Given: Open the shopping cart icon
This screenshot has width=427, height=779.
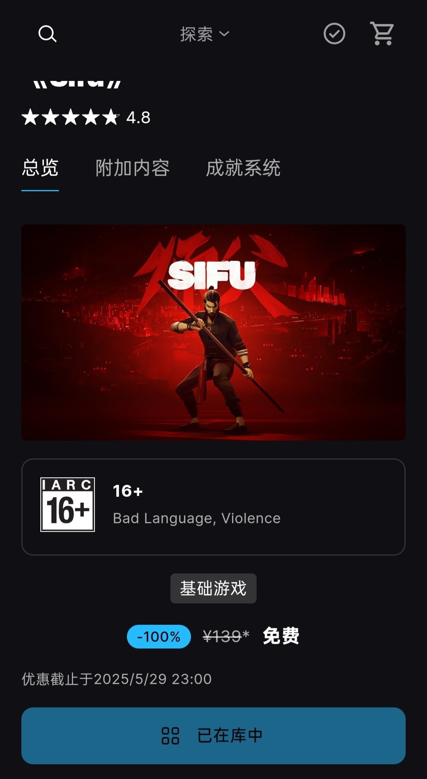Looking at the screenshot, I should pyautogui.click(x=382, y=34).
